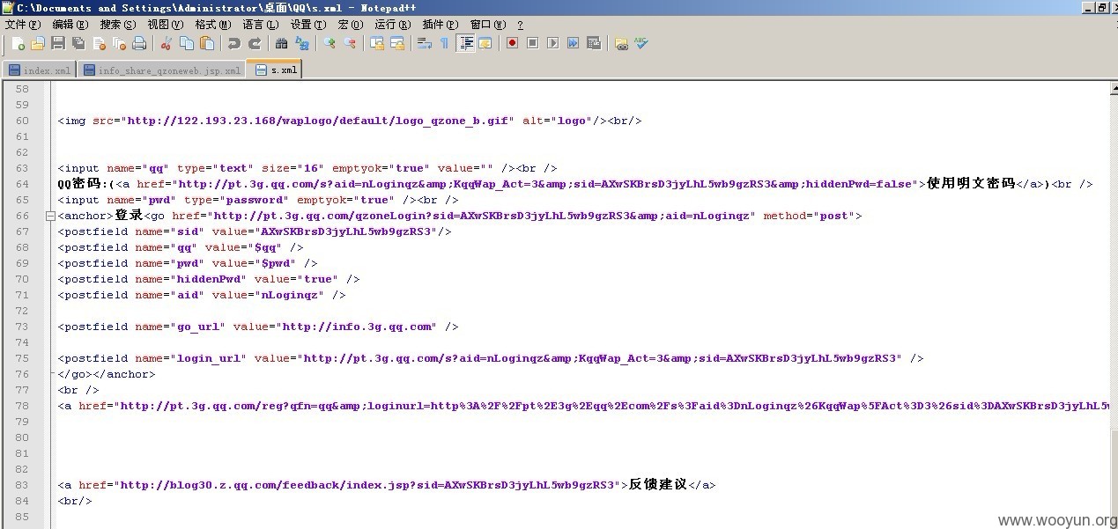Open the 宏(O) menu

(350, 24)
